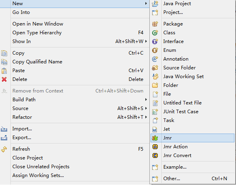Click the Package icon in submenu
Image resolution: width=236 pixels, height=185 pixels.
(155, 24)
